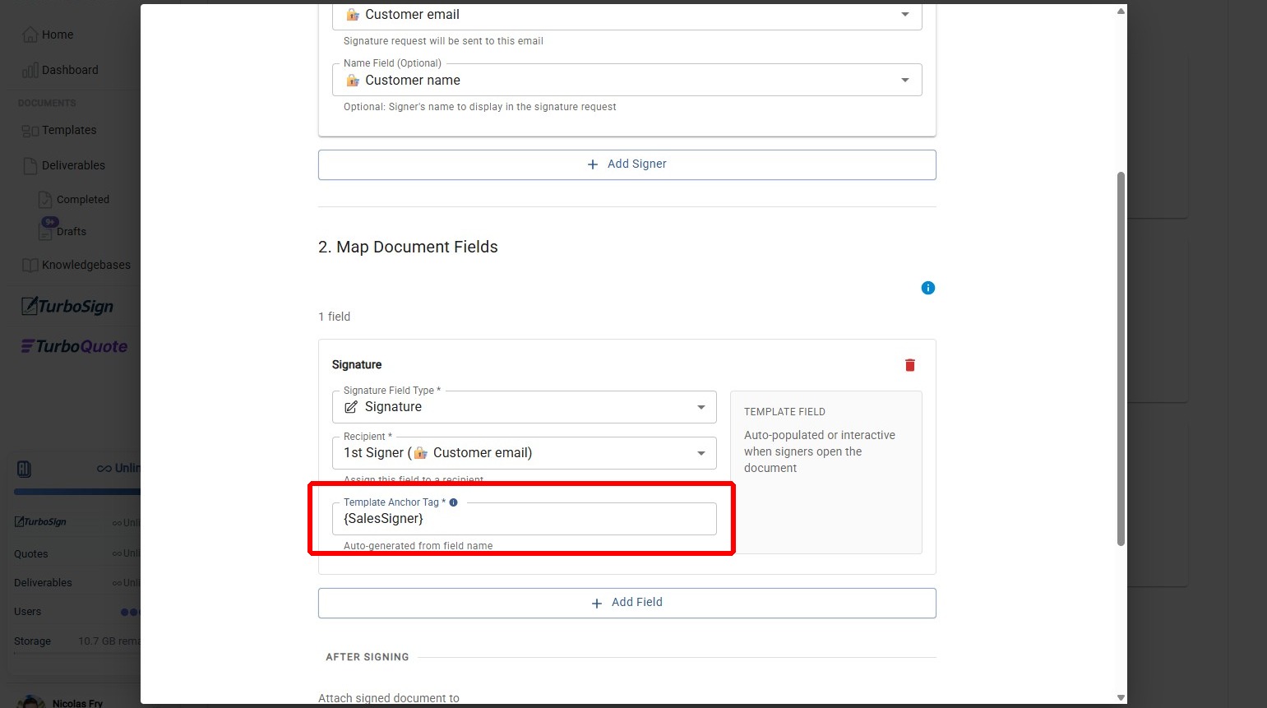Image resolution: width=1267 pixels, height=708 pixels.
Task: Click the dialog's vertical scrollbar thumb
Action: click(1120, 358)
